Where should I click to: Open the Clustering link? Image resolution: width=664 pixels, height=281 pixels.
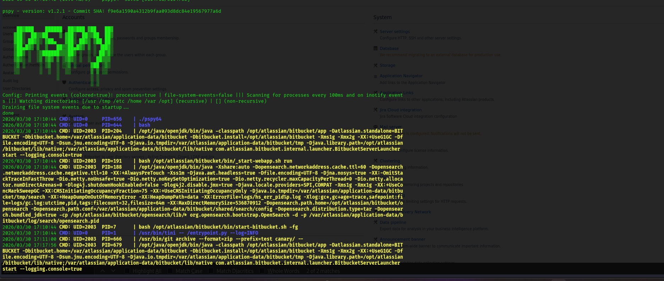tap(390, 161)
